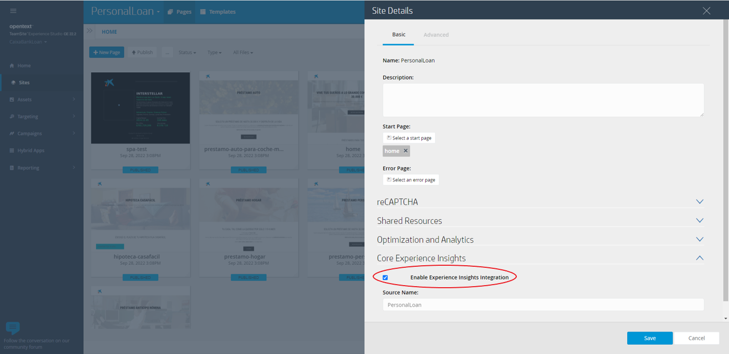729x354 pixels.
Task: Switch to the Advanced tab
Action: click(436, 34)
